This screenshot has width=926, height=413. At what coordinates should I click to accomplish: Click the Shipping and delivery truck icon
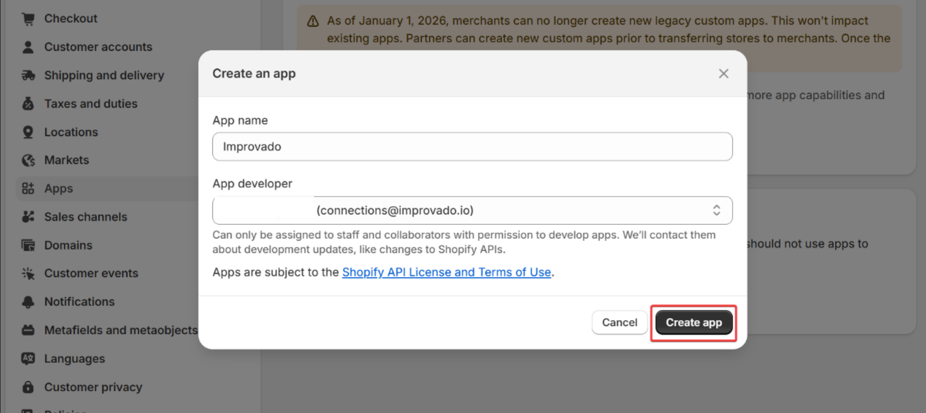tap(28, 75)
